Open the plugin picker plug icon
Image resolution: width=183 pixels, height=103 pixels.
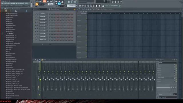(x=97, y=6)
